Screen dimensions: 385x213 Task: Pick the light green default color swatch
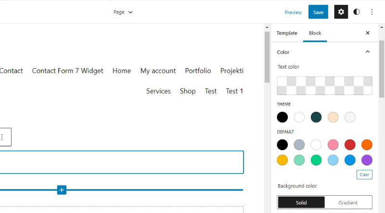pos(299,160)
